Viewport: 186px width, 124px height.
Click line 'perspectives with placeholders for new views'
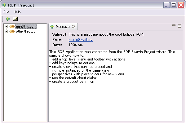[87, 74]
